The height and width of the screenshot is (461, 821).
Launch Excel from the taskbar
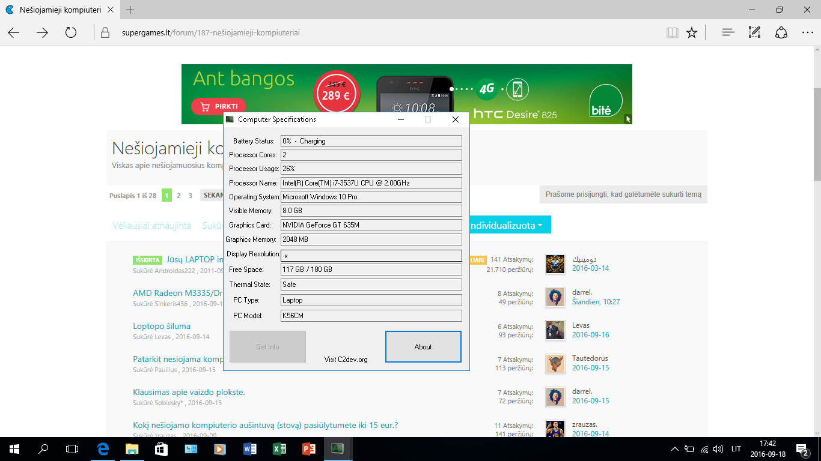coord(279,448)
